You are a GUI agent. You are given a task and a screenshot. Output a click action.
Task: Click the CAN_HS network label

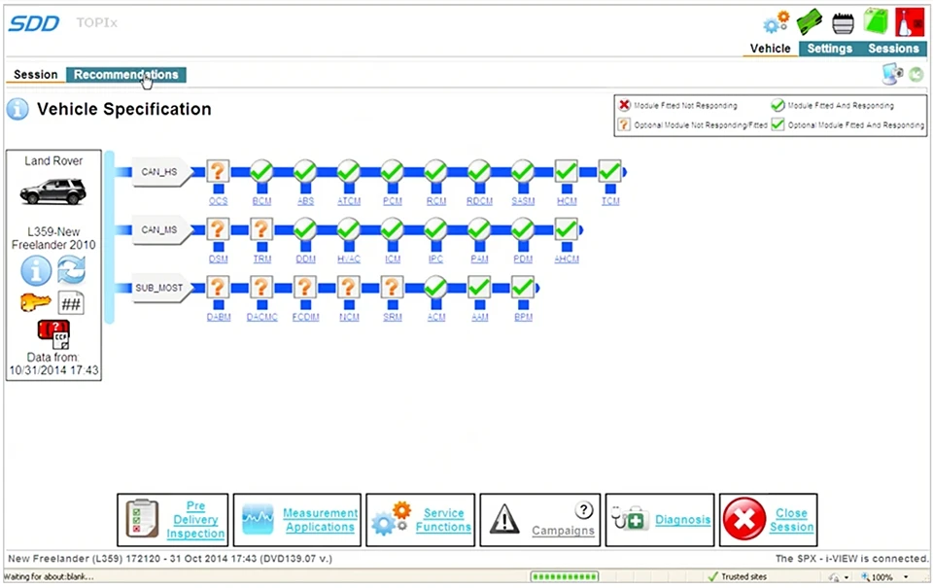(x=161, y=172)
